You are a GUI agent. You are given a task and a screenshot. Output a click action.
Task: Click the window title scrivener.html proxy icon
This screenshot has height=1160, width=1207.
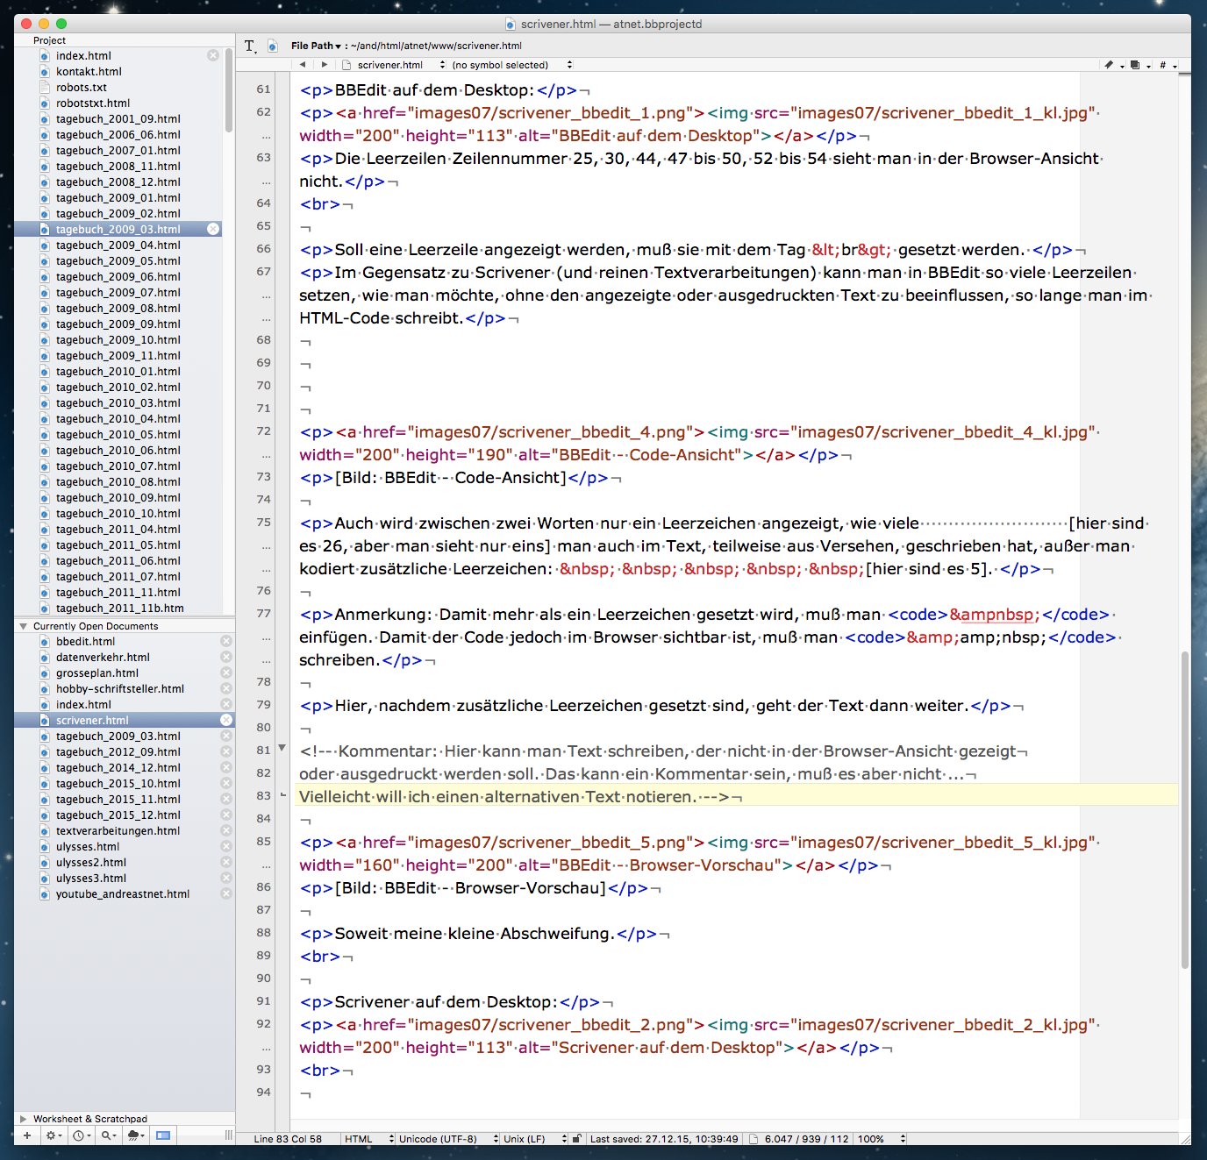click(x=511, y=24)
